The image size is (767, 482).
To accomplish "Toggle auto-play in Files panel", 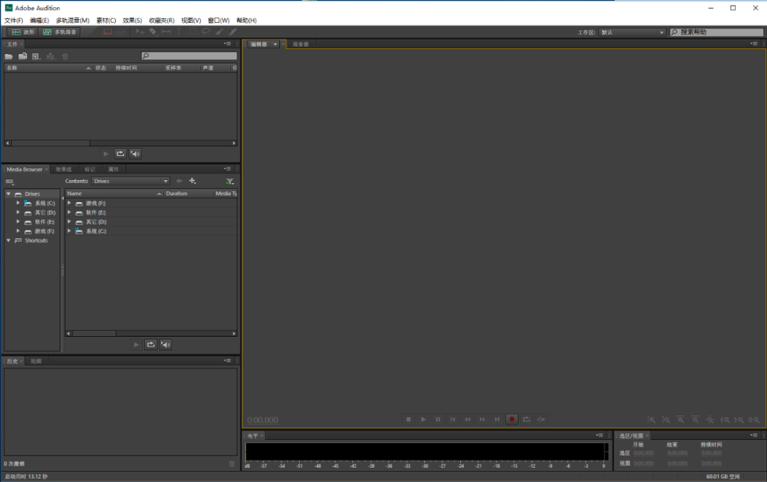I will click(x=135, y=154).
